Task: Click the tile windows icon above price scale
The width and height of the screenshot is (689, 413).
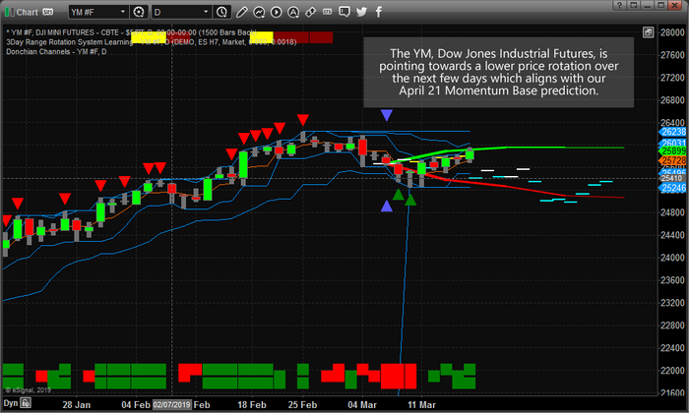Action: coord(648,32)
